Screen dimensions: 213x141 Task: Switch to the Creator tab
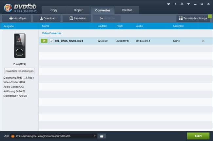point(127,10)
